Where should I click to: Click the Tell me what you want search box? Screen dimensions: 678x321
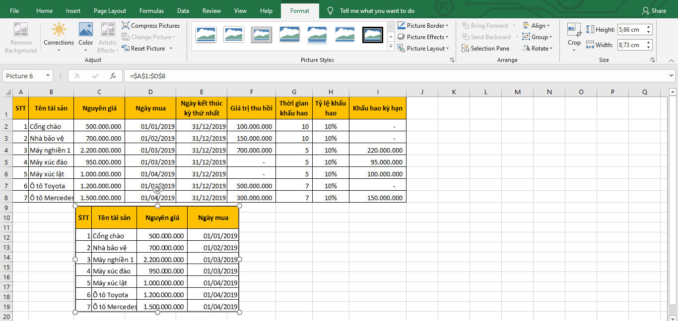pyautogui.click(x=377, y=11)
